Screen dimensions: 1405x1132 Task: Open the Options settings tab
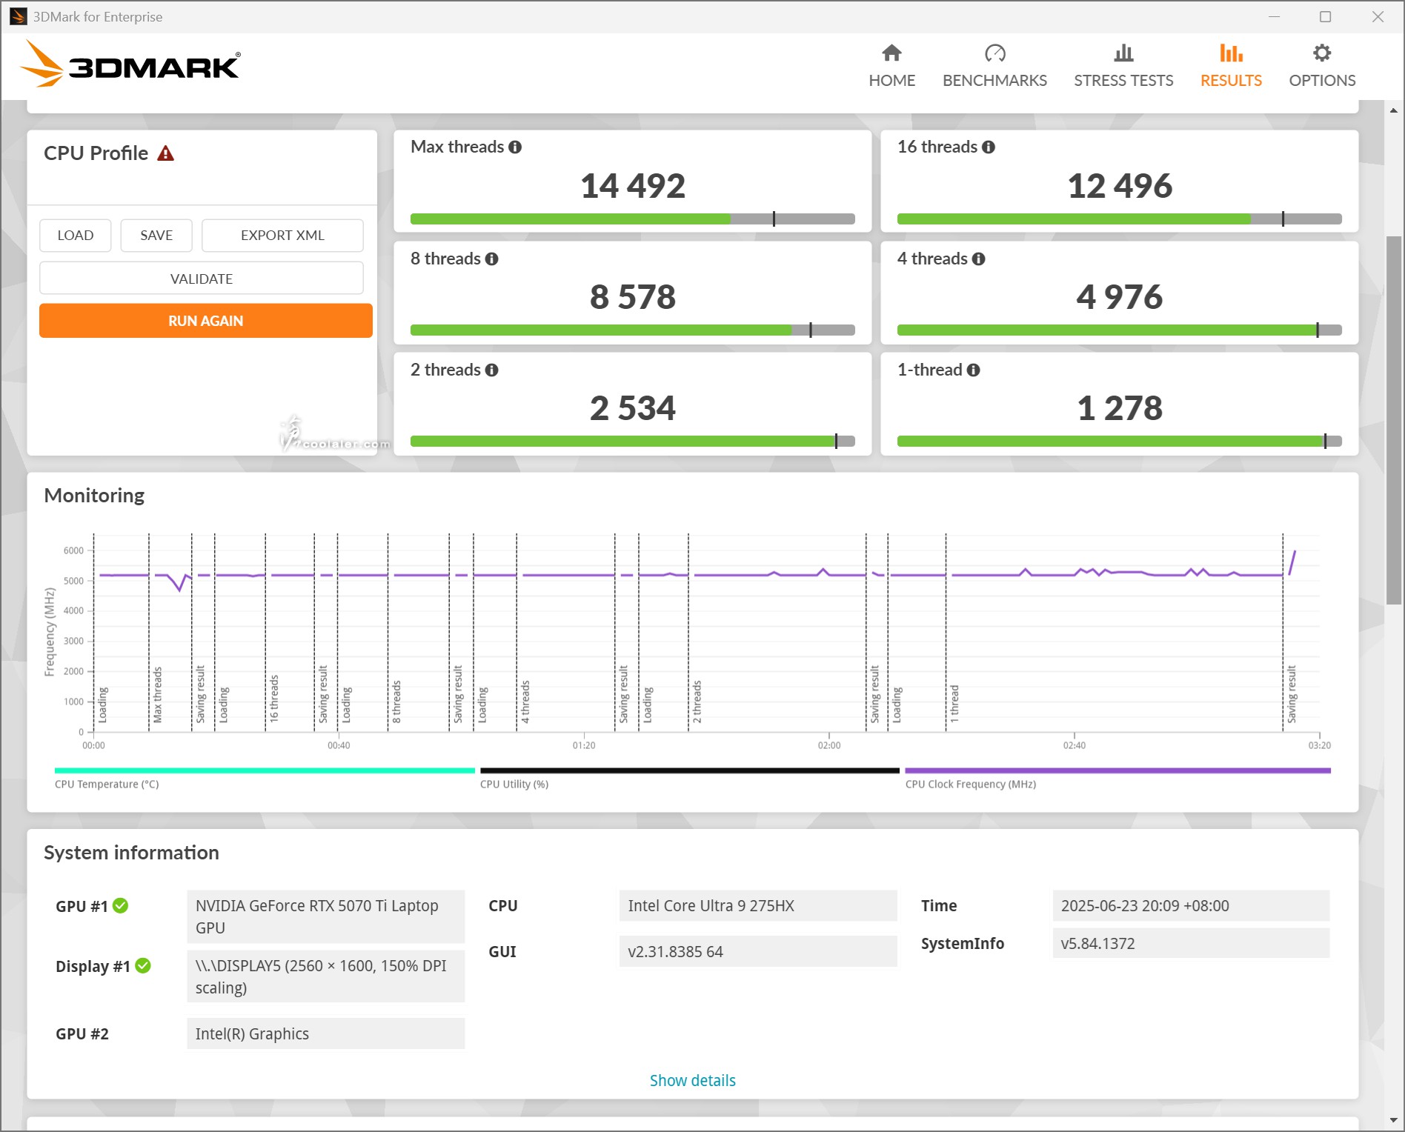coord(1322,65)
